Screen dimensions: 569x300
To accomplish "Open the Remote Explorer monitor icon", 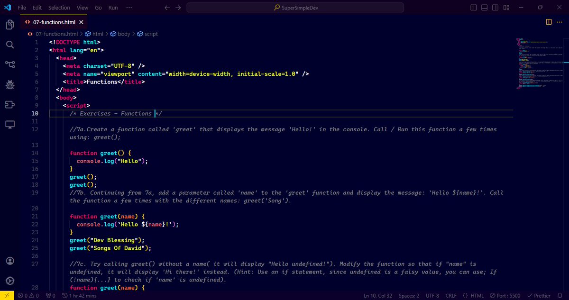I will click(x=10, y=124).
